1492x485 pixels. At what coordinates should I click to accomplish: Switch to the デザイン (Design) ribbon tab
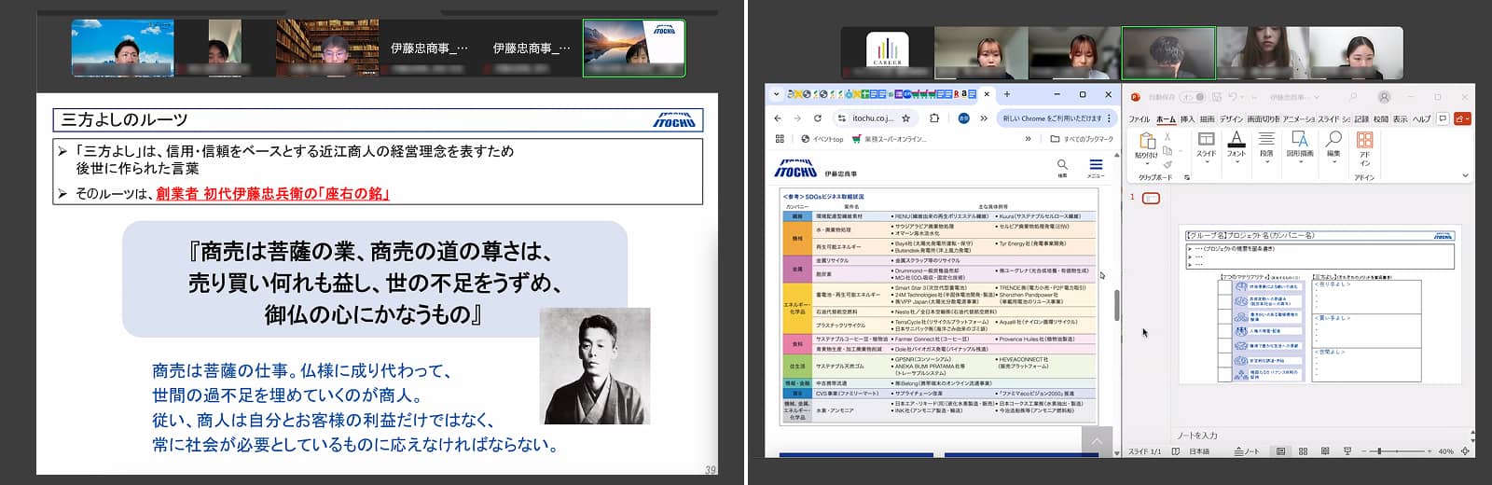1231,119
